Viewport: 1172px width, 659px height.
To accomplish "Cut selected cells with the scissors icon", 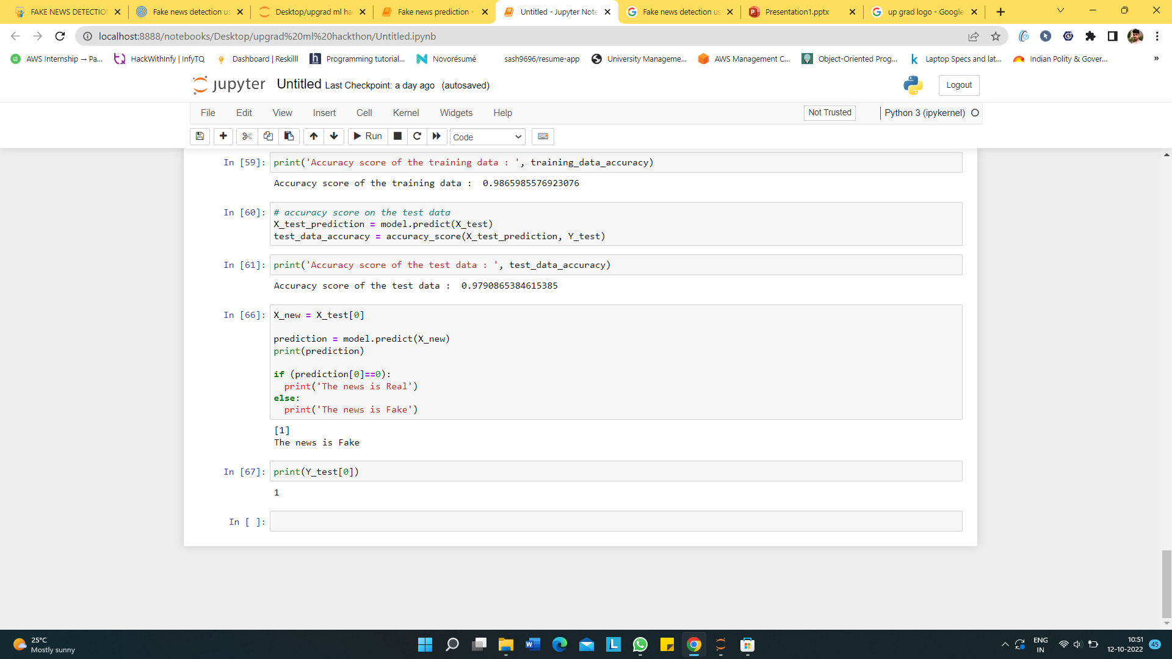I will 247,136.
